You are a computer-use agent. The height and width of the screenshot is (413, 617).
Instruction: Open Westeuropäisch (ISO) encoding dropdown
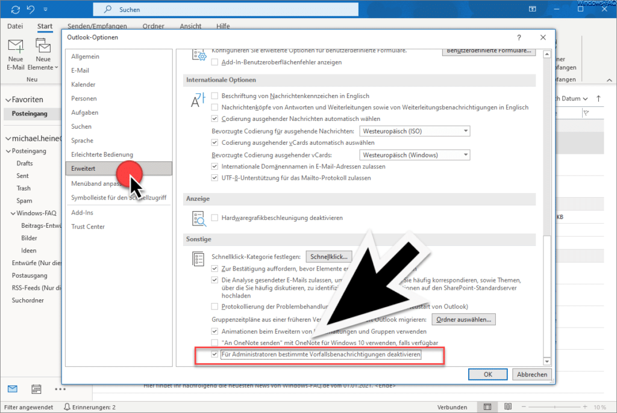tap(415, 131)
